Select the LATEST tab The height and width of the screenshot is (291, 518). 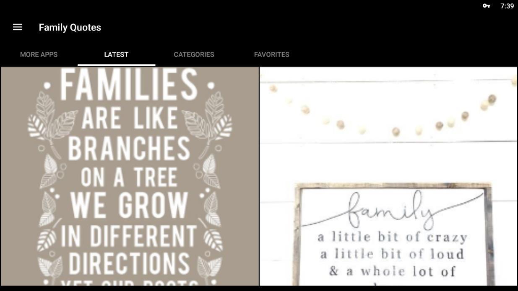coord(116,54)
